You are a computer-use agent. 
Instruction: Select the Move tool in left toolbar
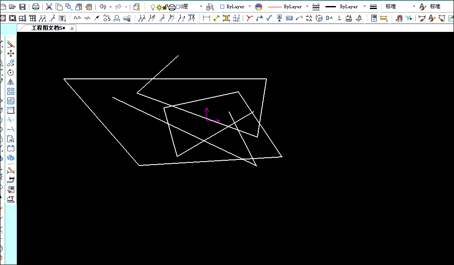point(11,53)
